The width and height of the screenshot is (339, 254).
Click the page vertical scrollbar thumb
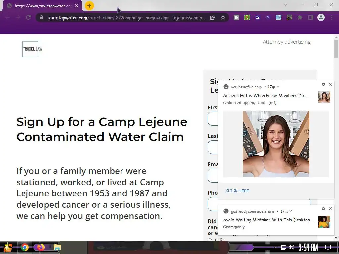pyautogui.click(x=336, y=49)
